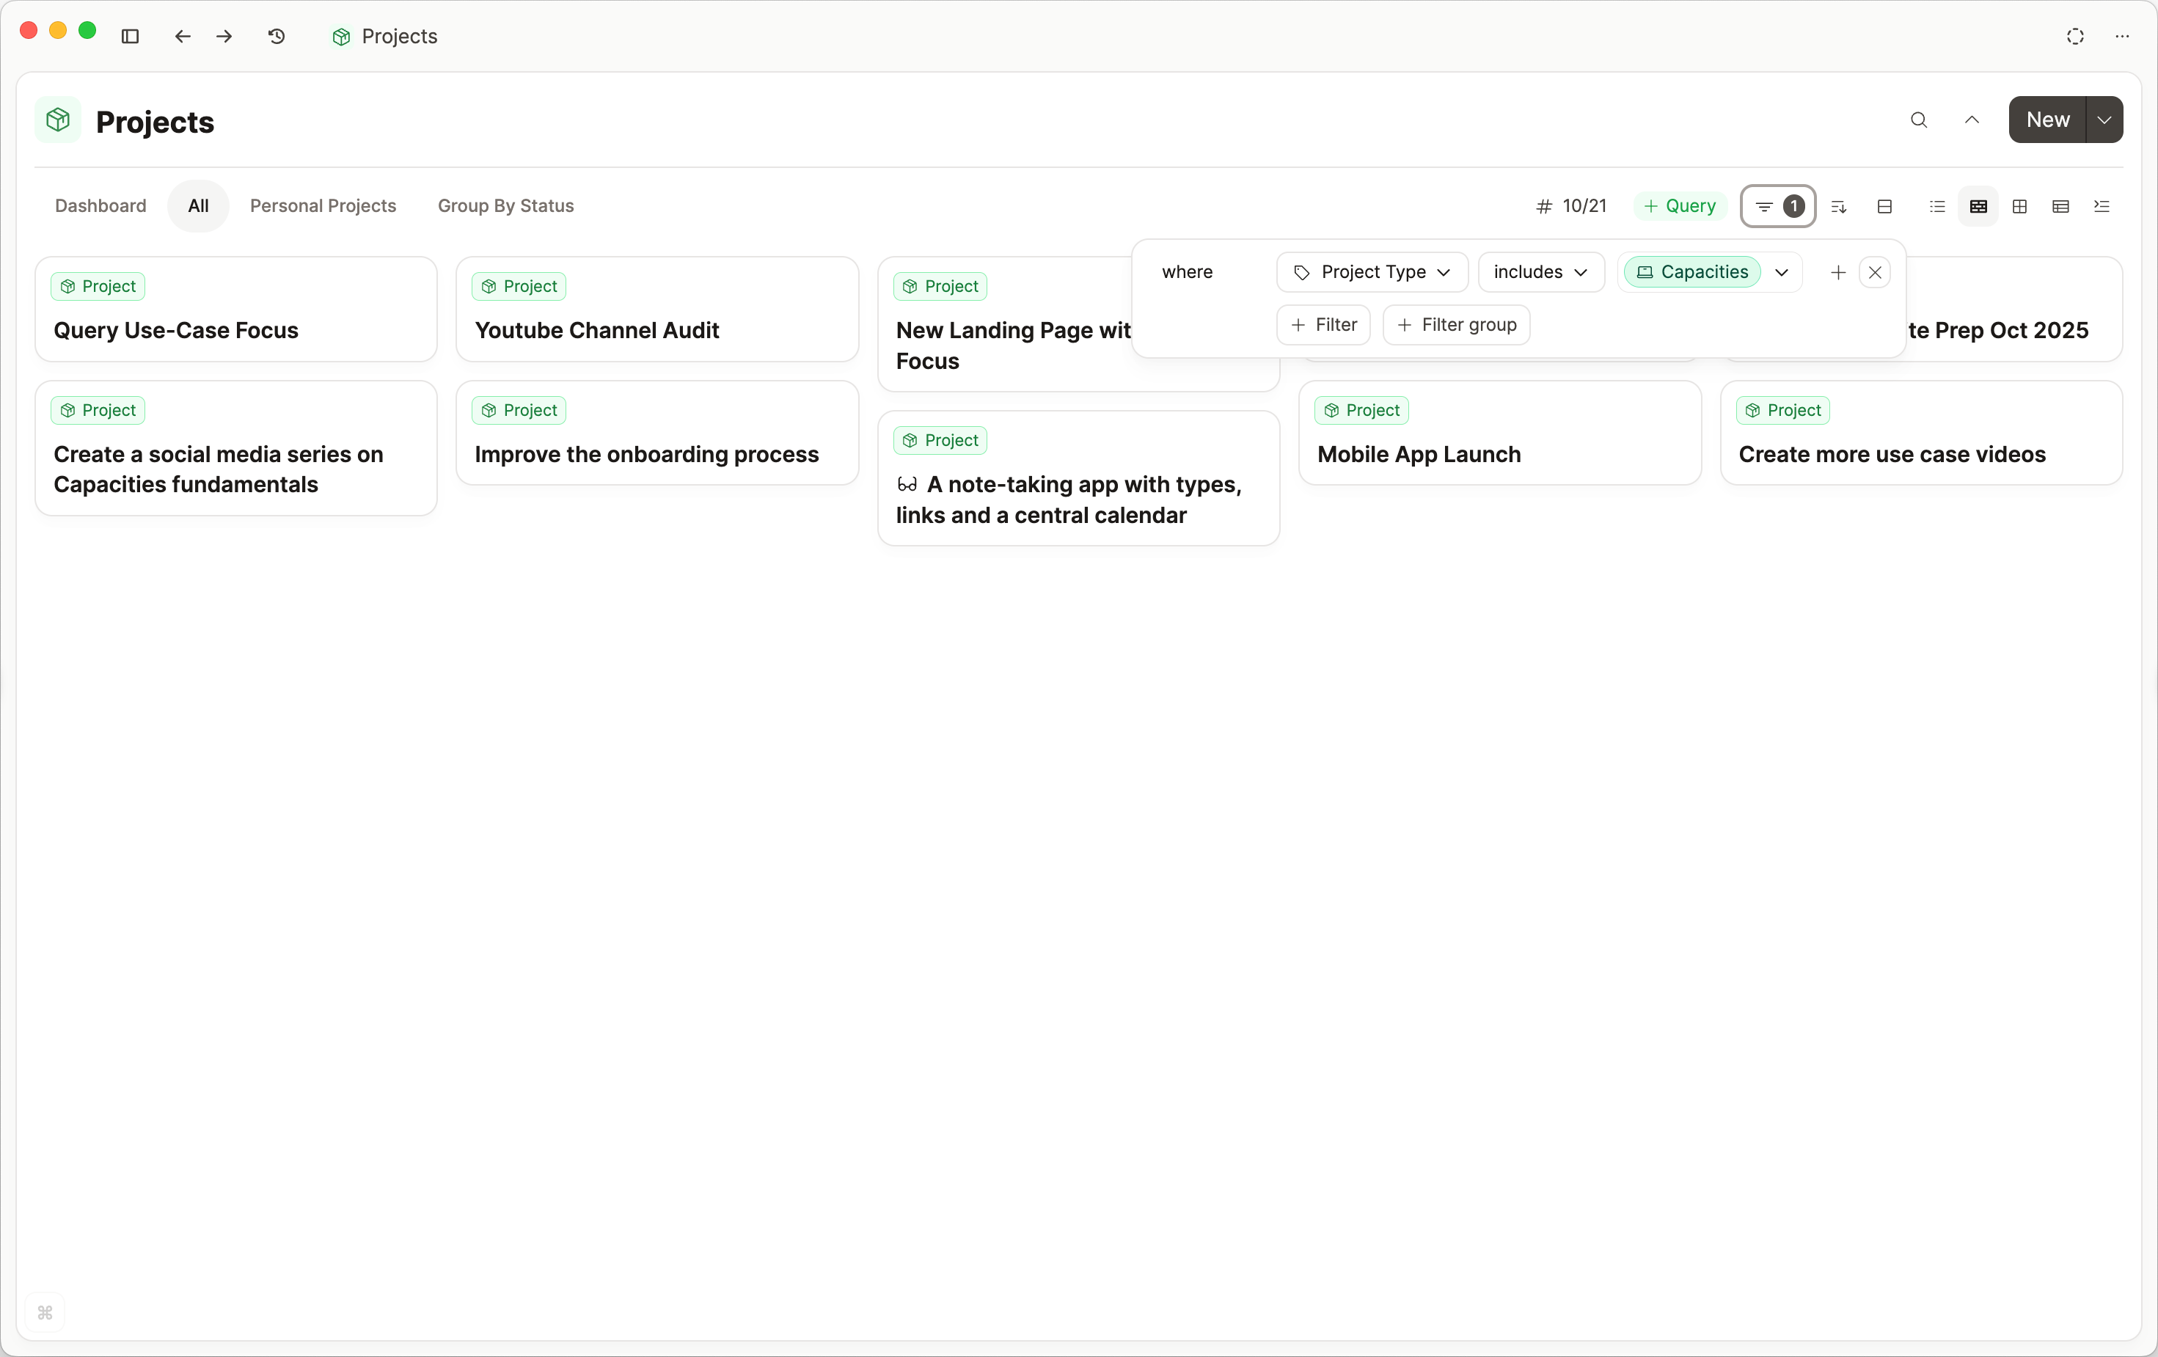Switch to table view layout
Image resolution: width=2158 pixels, height=1357 pixels.
pos(2060,206)
